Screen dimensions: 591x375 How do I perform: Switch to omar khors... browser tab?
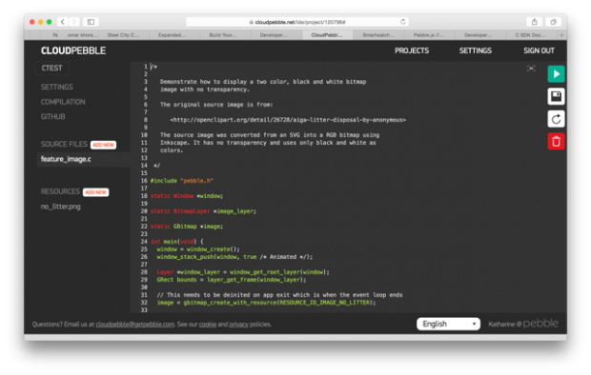tap(82, 35)
